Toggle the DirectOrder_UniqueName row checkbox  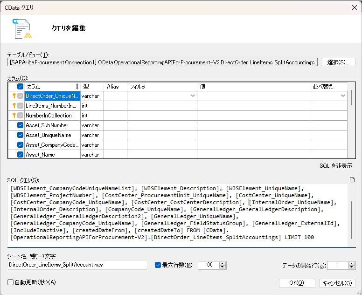click(21, 96)
